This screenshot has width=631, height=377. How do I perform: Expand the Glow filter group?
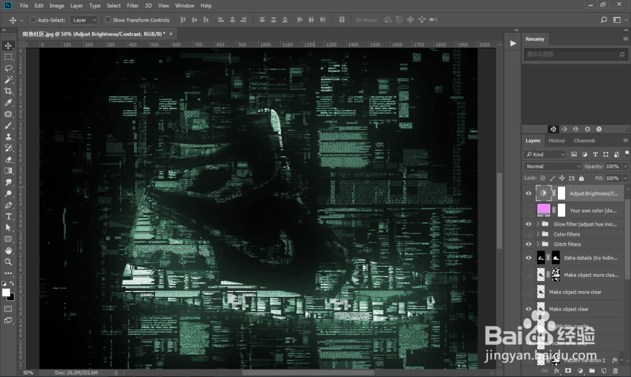pos(538,224)
